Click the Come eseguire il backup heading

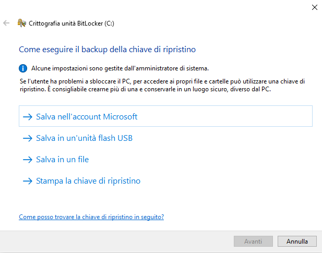coord(107,50)
